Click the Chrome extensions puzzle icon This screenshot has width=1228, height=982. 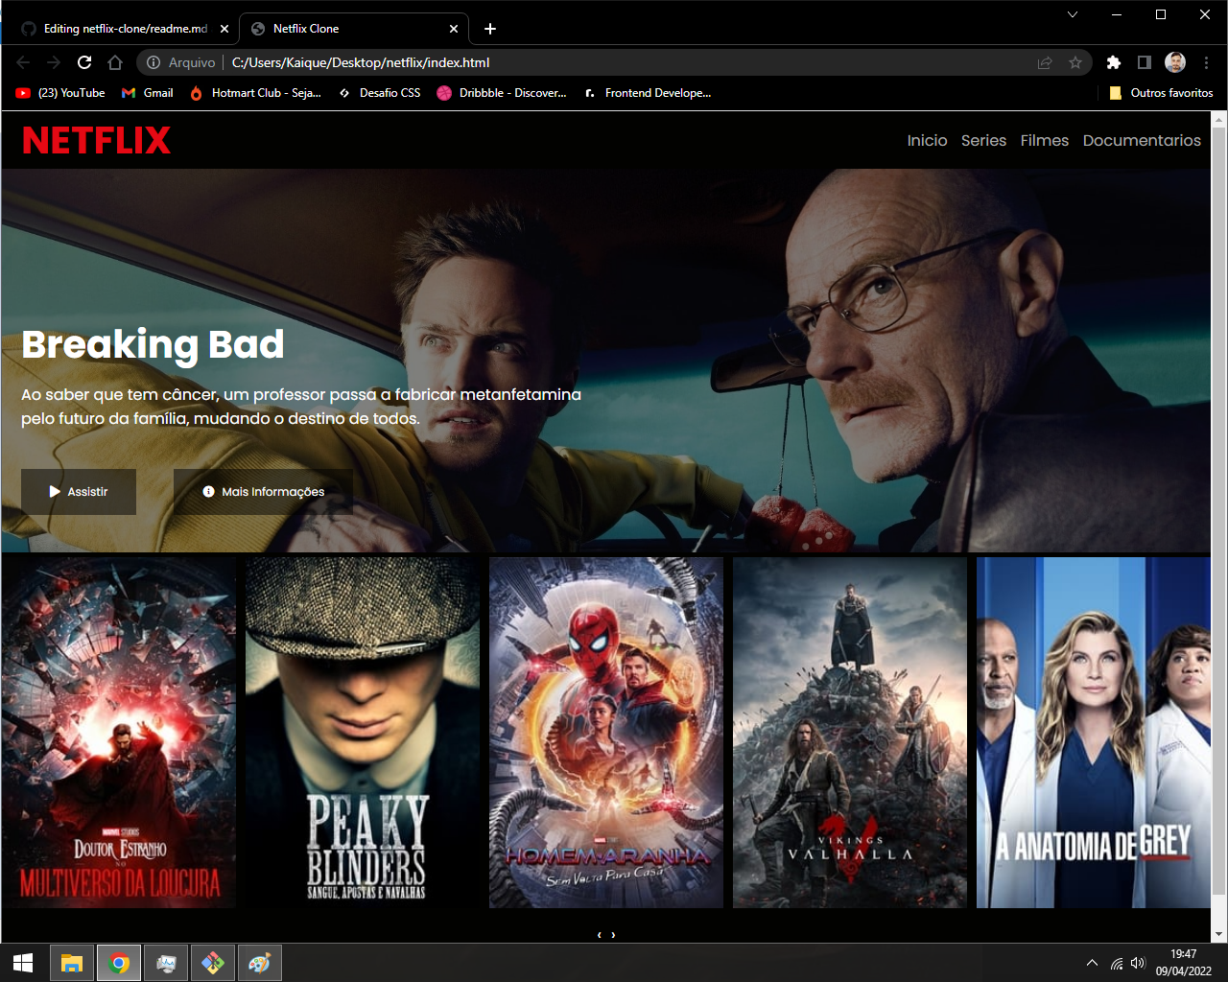click(x=1113, y=61)
